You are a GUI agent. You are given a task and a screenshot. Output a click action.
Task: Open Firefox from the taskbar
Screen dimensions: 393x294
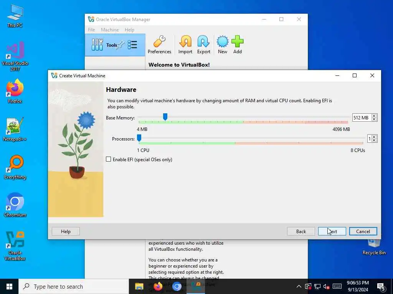pyautogui.click(x=158, y=286)
